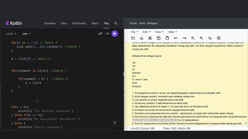Open the Community section

pyautogui.click(x=79, y=23)
